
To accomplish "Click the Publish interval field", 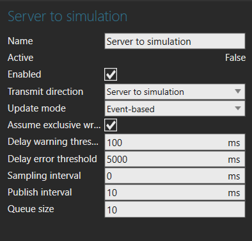I will click(x=175, y=192).
